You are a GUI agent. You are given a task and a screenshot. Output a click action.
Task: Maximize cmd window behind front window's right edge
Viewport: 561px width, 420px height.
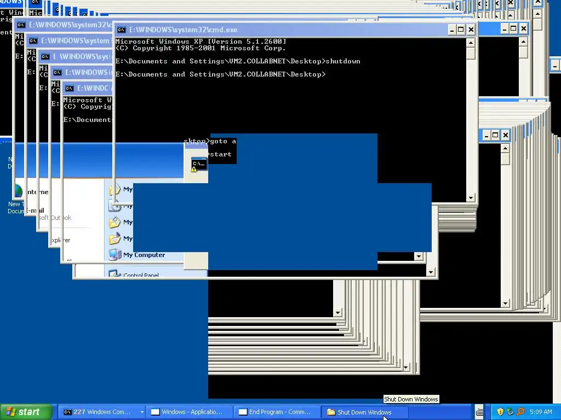click(513, 28)
